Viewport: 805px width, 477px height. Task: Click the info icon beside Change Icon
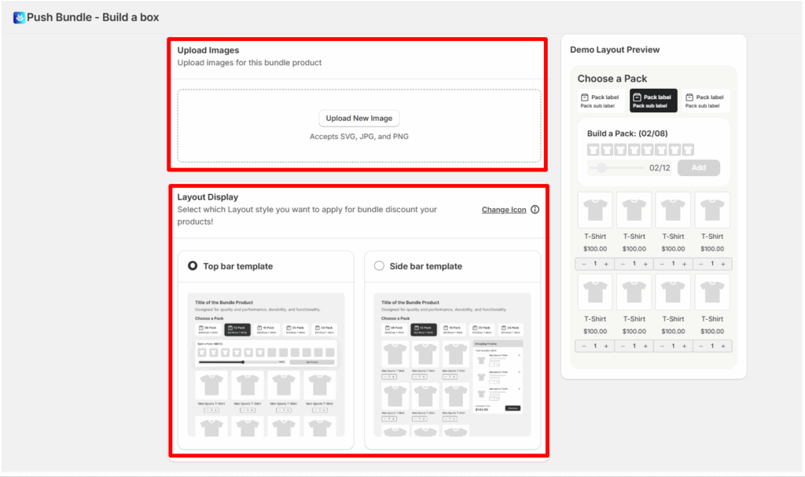(535, 210)
